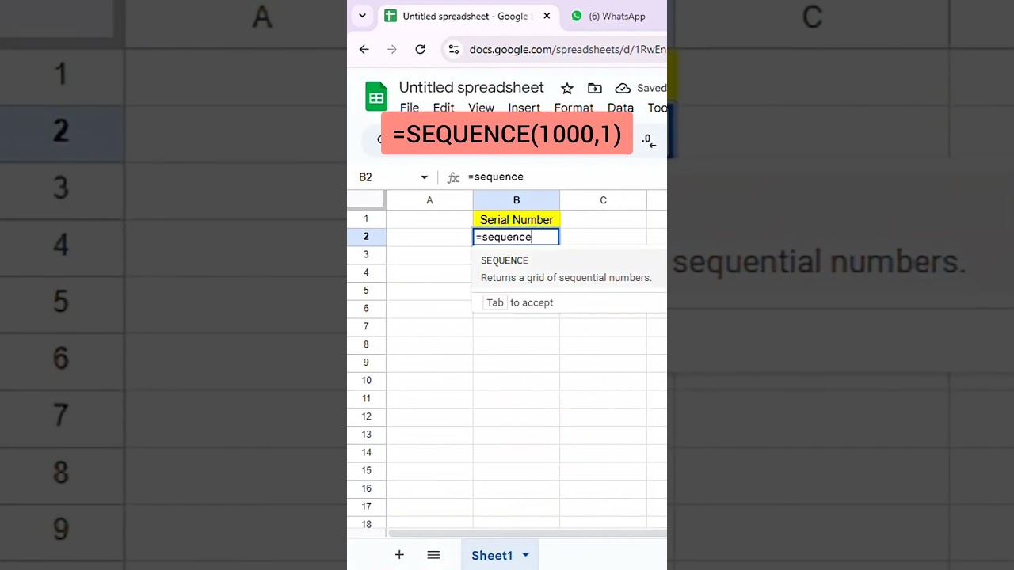The width and height of the screenshot is (1014, 570).
Task: Click cell A1
Action: [x=429, y=219]
